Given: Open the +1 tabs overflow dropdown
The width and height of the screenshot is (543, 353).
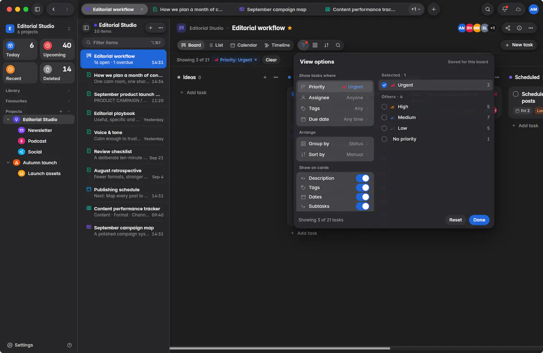Looking at the screenshot, I should click(416, 9).
